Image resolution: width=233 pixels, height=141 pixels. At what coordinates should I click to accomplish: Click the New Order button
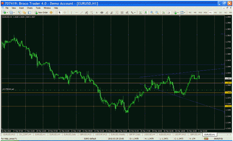(41, 13)
